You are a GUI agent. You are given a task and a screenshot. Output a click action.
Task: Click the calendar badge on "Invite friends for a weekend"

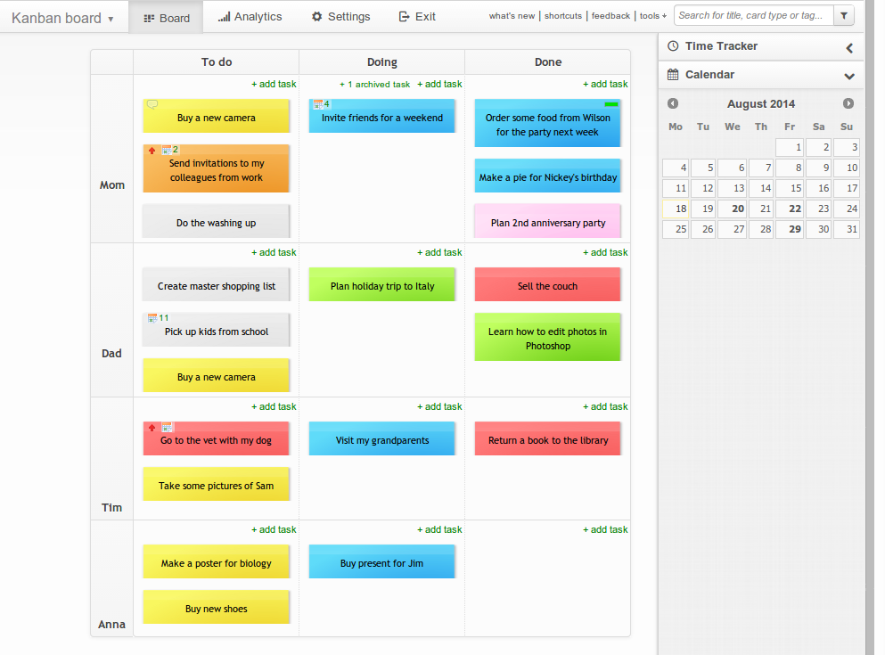pyautogui.click(x=318, y=104)
